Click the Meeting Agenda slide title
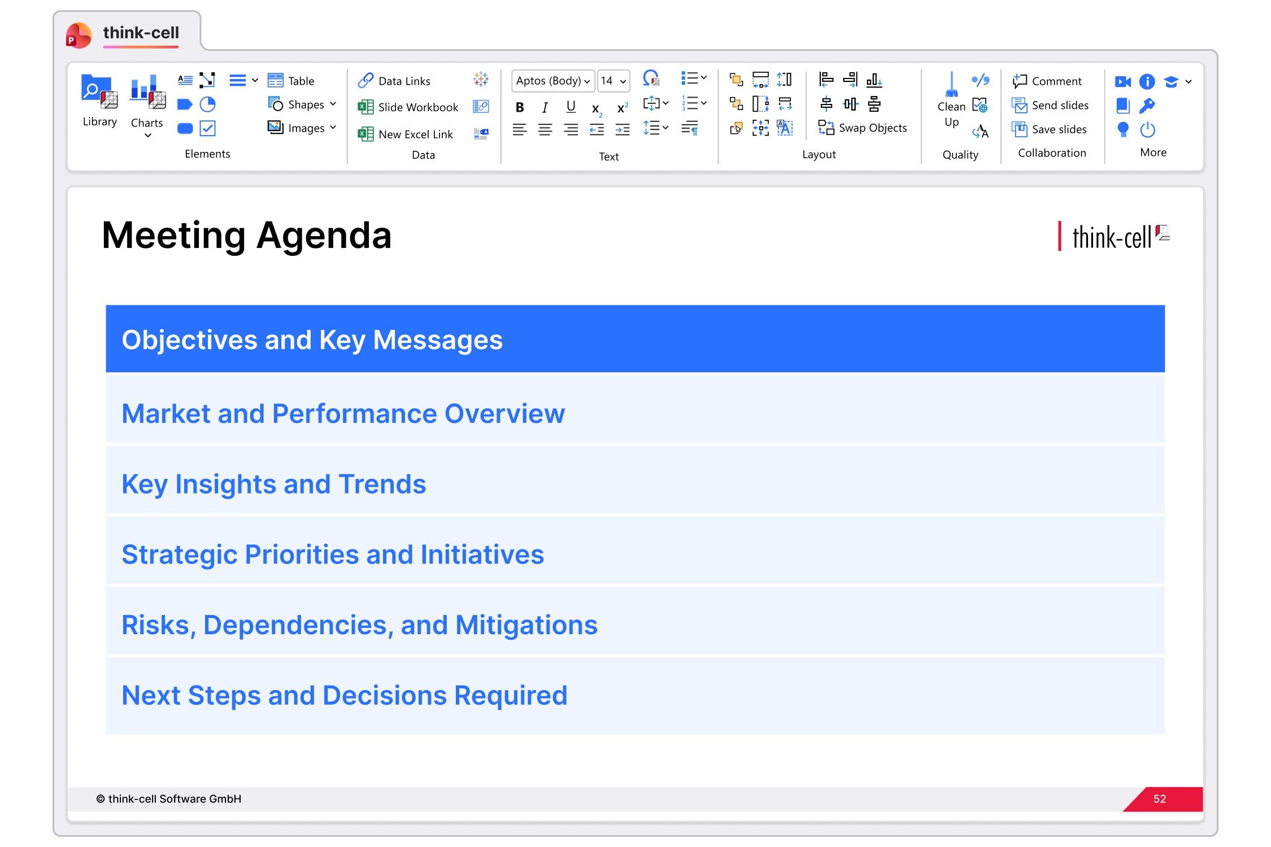 (x=247, y=235)
